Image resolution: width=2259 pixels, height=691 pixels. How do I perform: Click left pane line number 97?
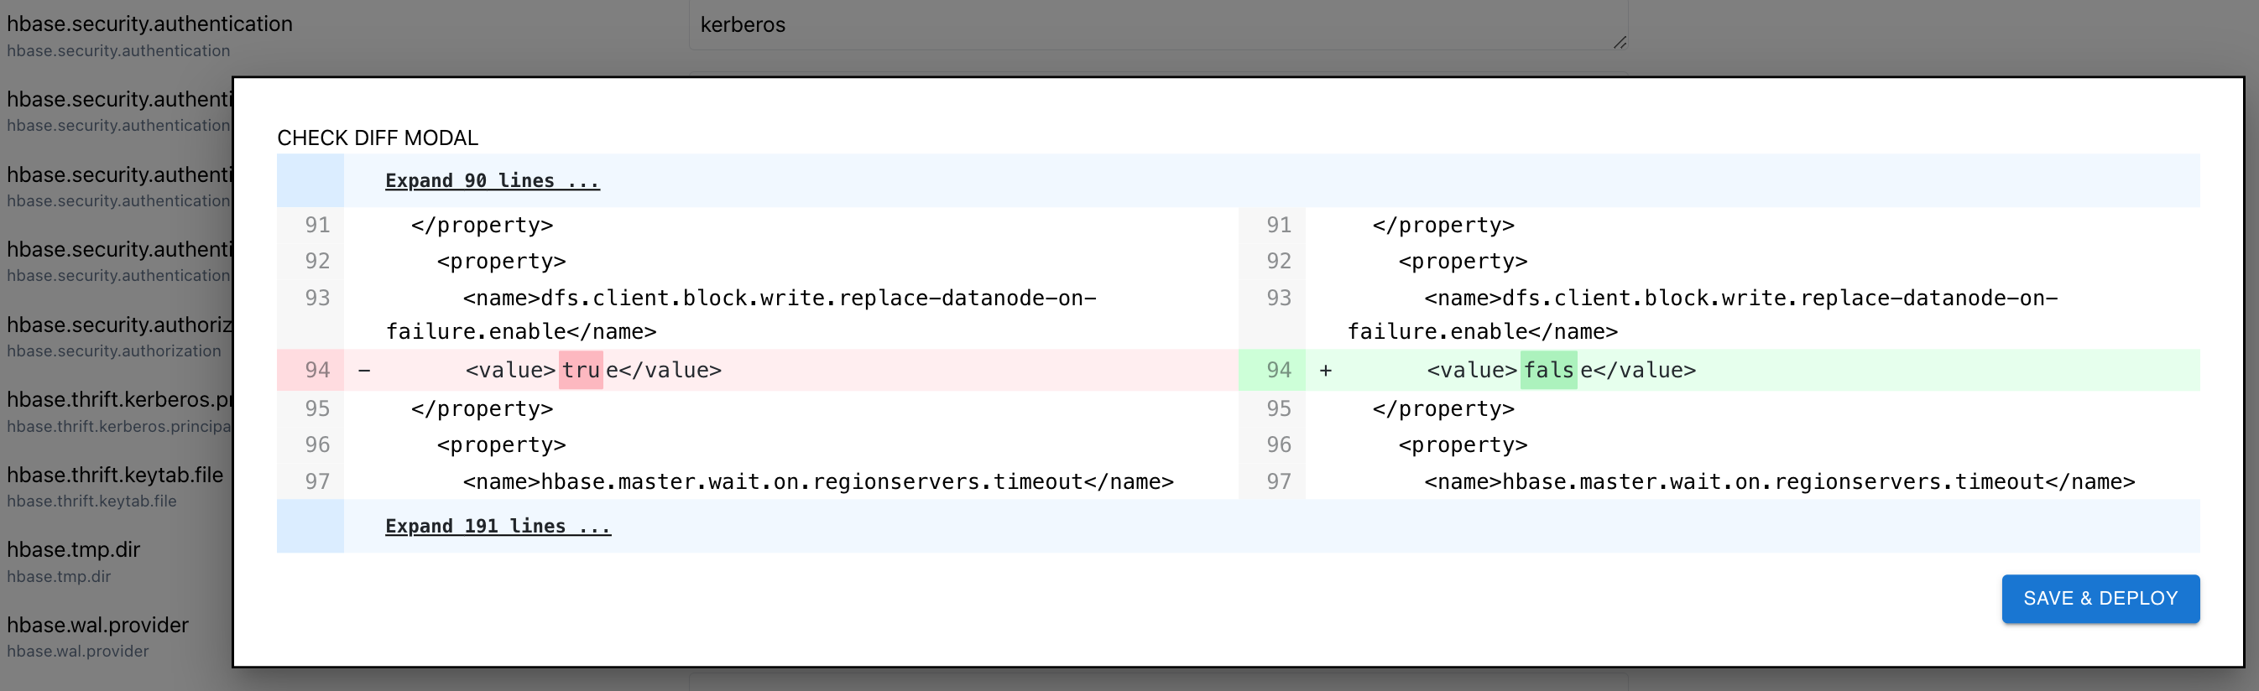pyautogui.click(x=316, y=481)
